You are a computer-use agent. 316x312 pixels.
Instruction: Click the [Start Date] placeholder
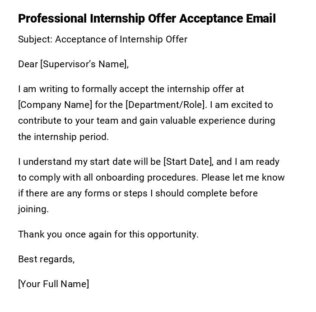coord(187,162)
